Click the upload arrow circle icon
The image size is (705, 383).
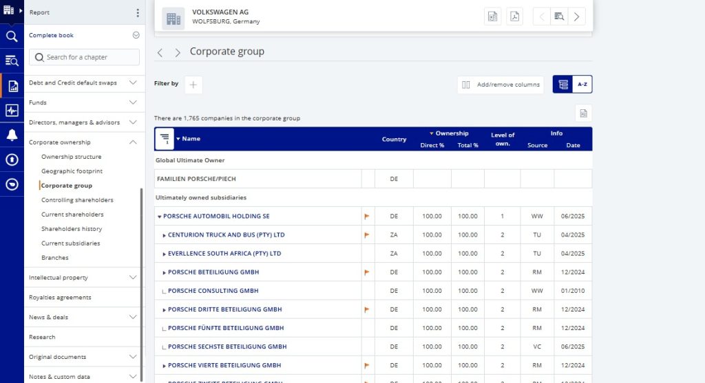click(x=12, y=160)
